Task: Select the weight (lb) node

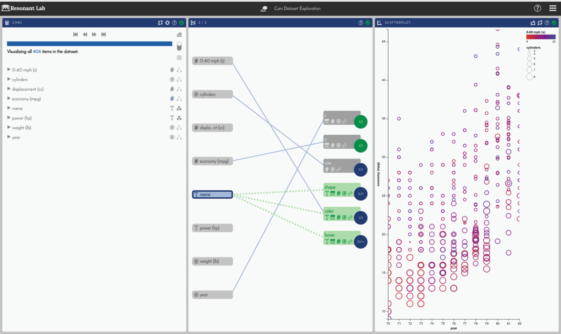Action: (212, 261)
